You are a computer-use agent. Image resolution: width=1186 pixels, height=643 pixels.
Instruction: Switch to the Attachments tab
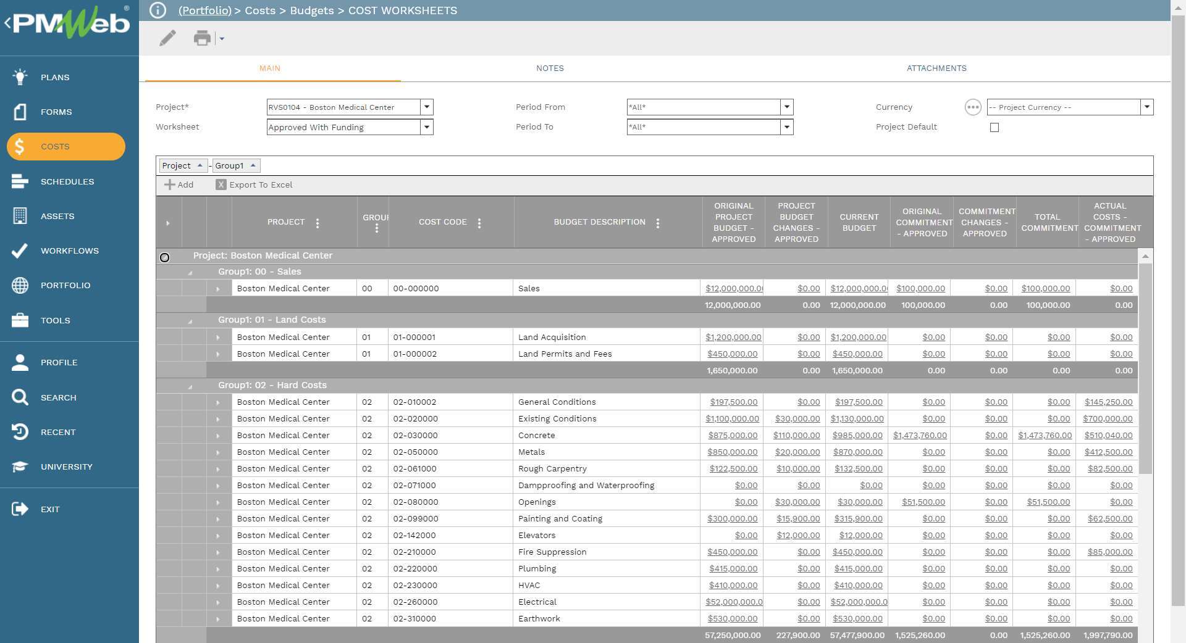tap(936, 68)
